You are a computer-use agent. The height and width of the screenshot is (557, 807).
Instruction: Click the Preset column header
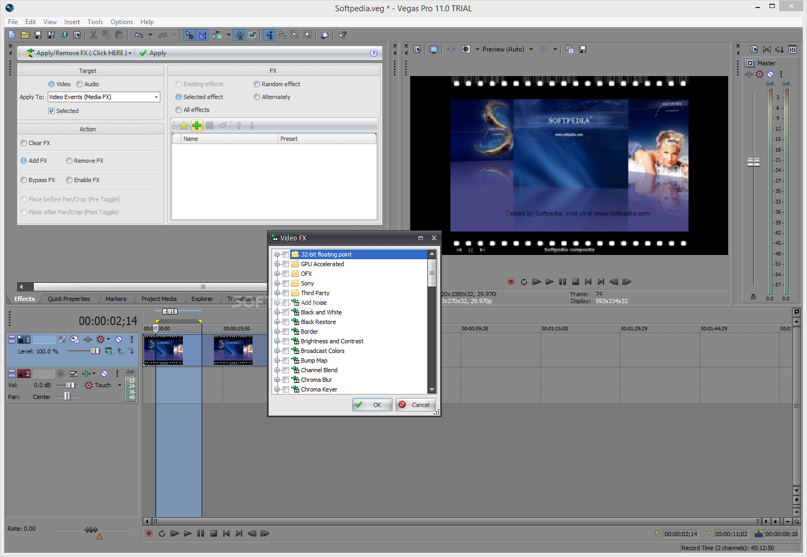[x=327, y=139]
